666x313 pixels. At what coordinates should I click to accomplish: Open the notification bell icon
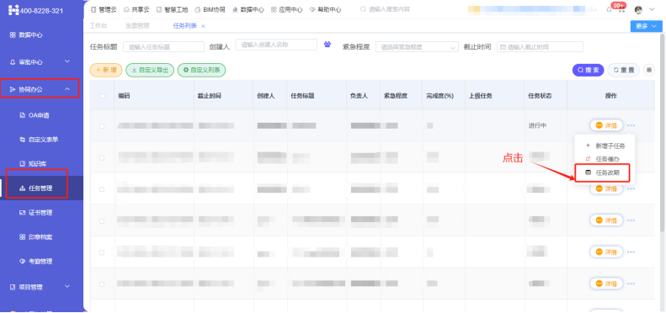[x=609, y=10]
